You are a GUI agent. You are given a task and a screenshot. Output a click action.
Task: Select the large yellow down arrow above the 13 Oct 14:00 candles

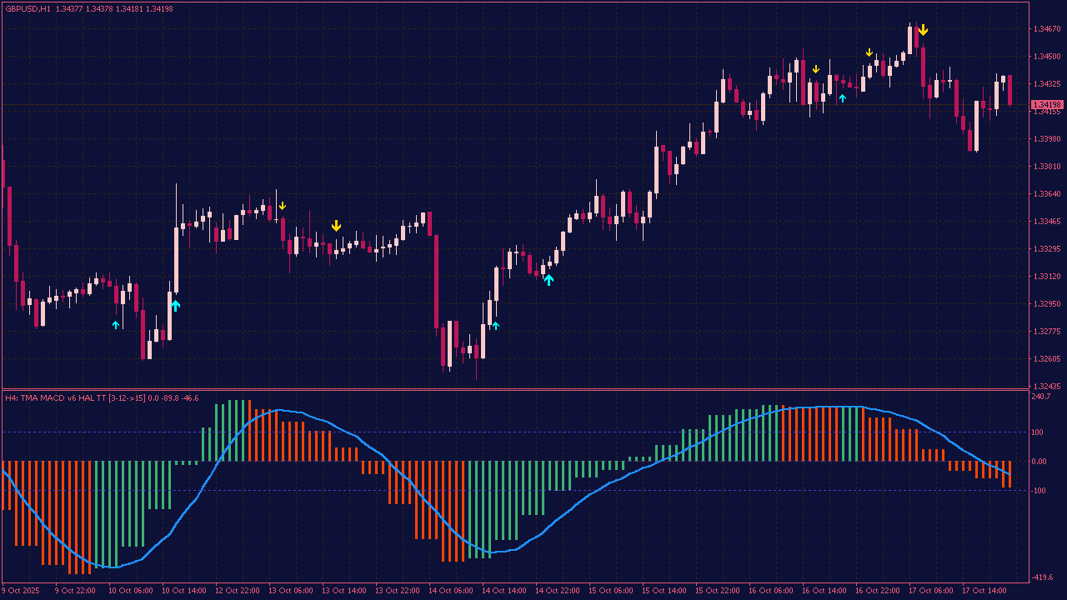click(336, 226)
